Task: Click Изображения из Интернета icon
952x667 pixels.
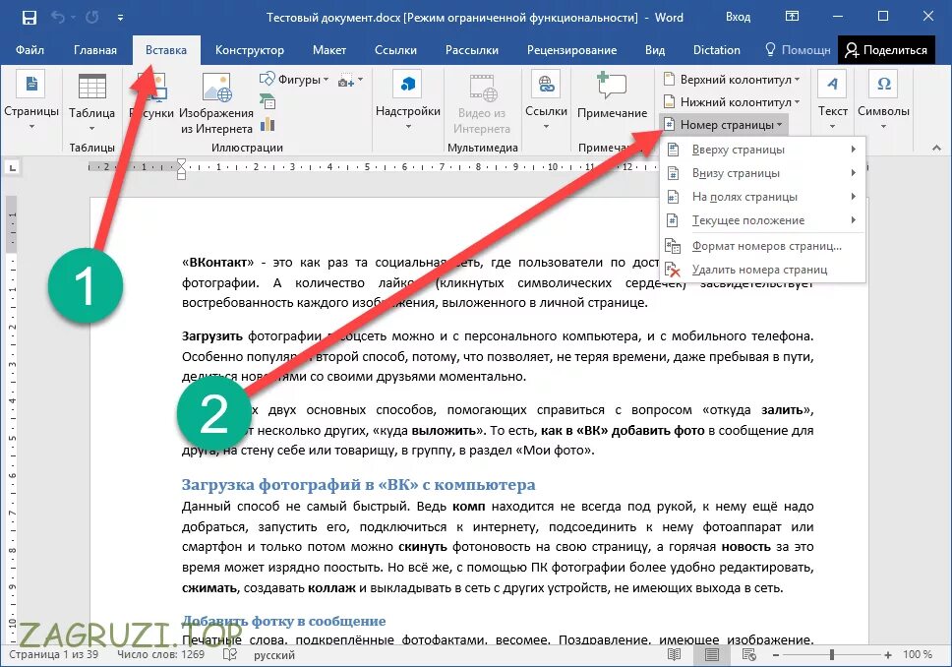Action: click(216, 102)
